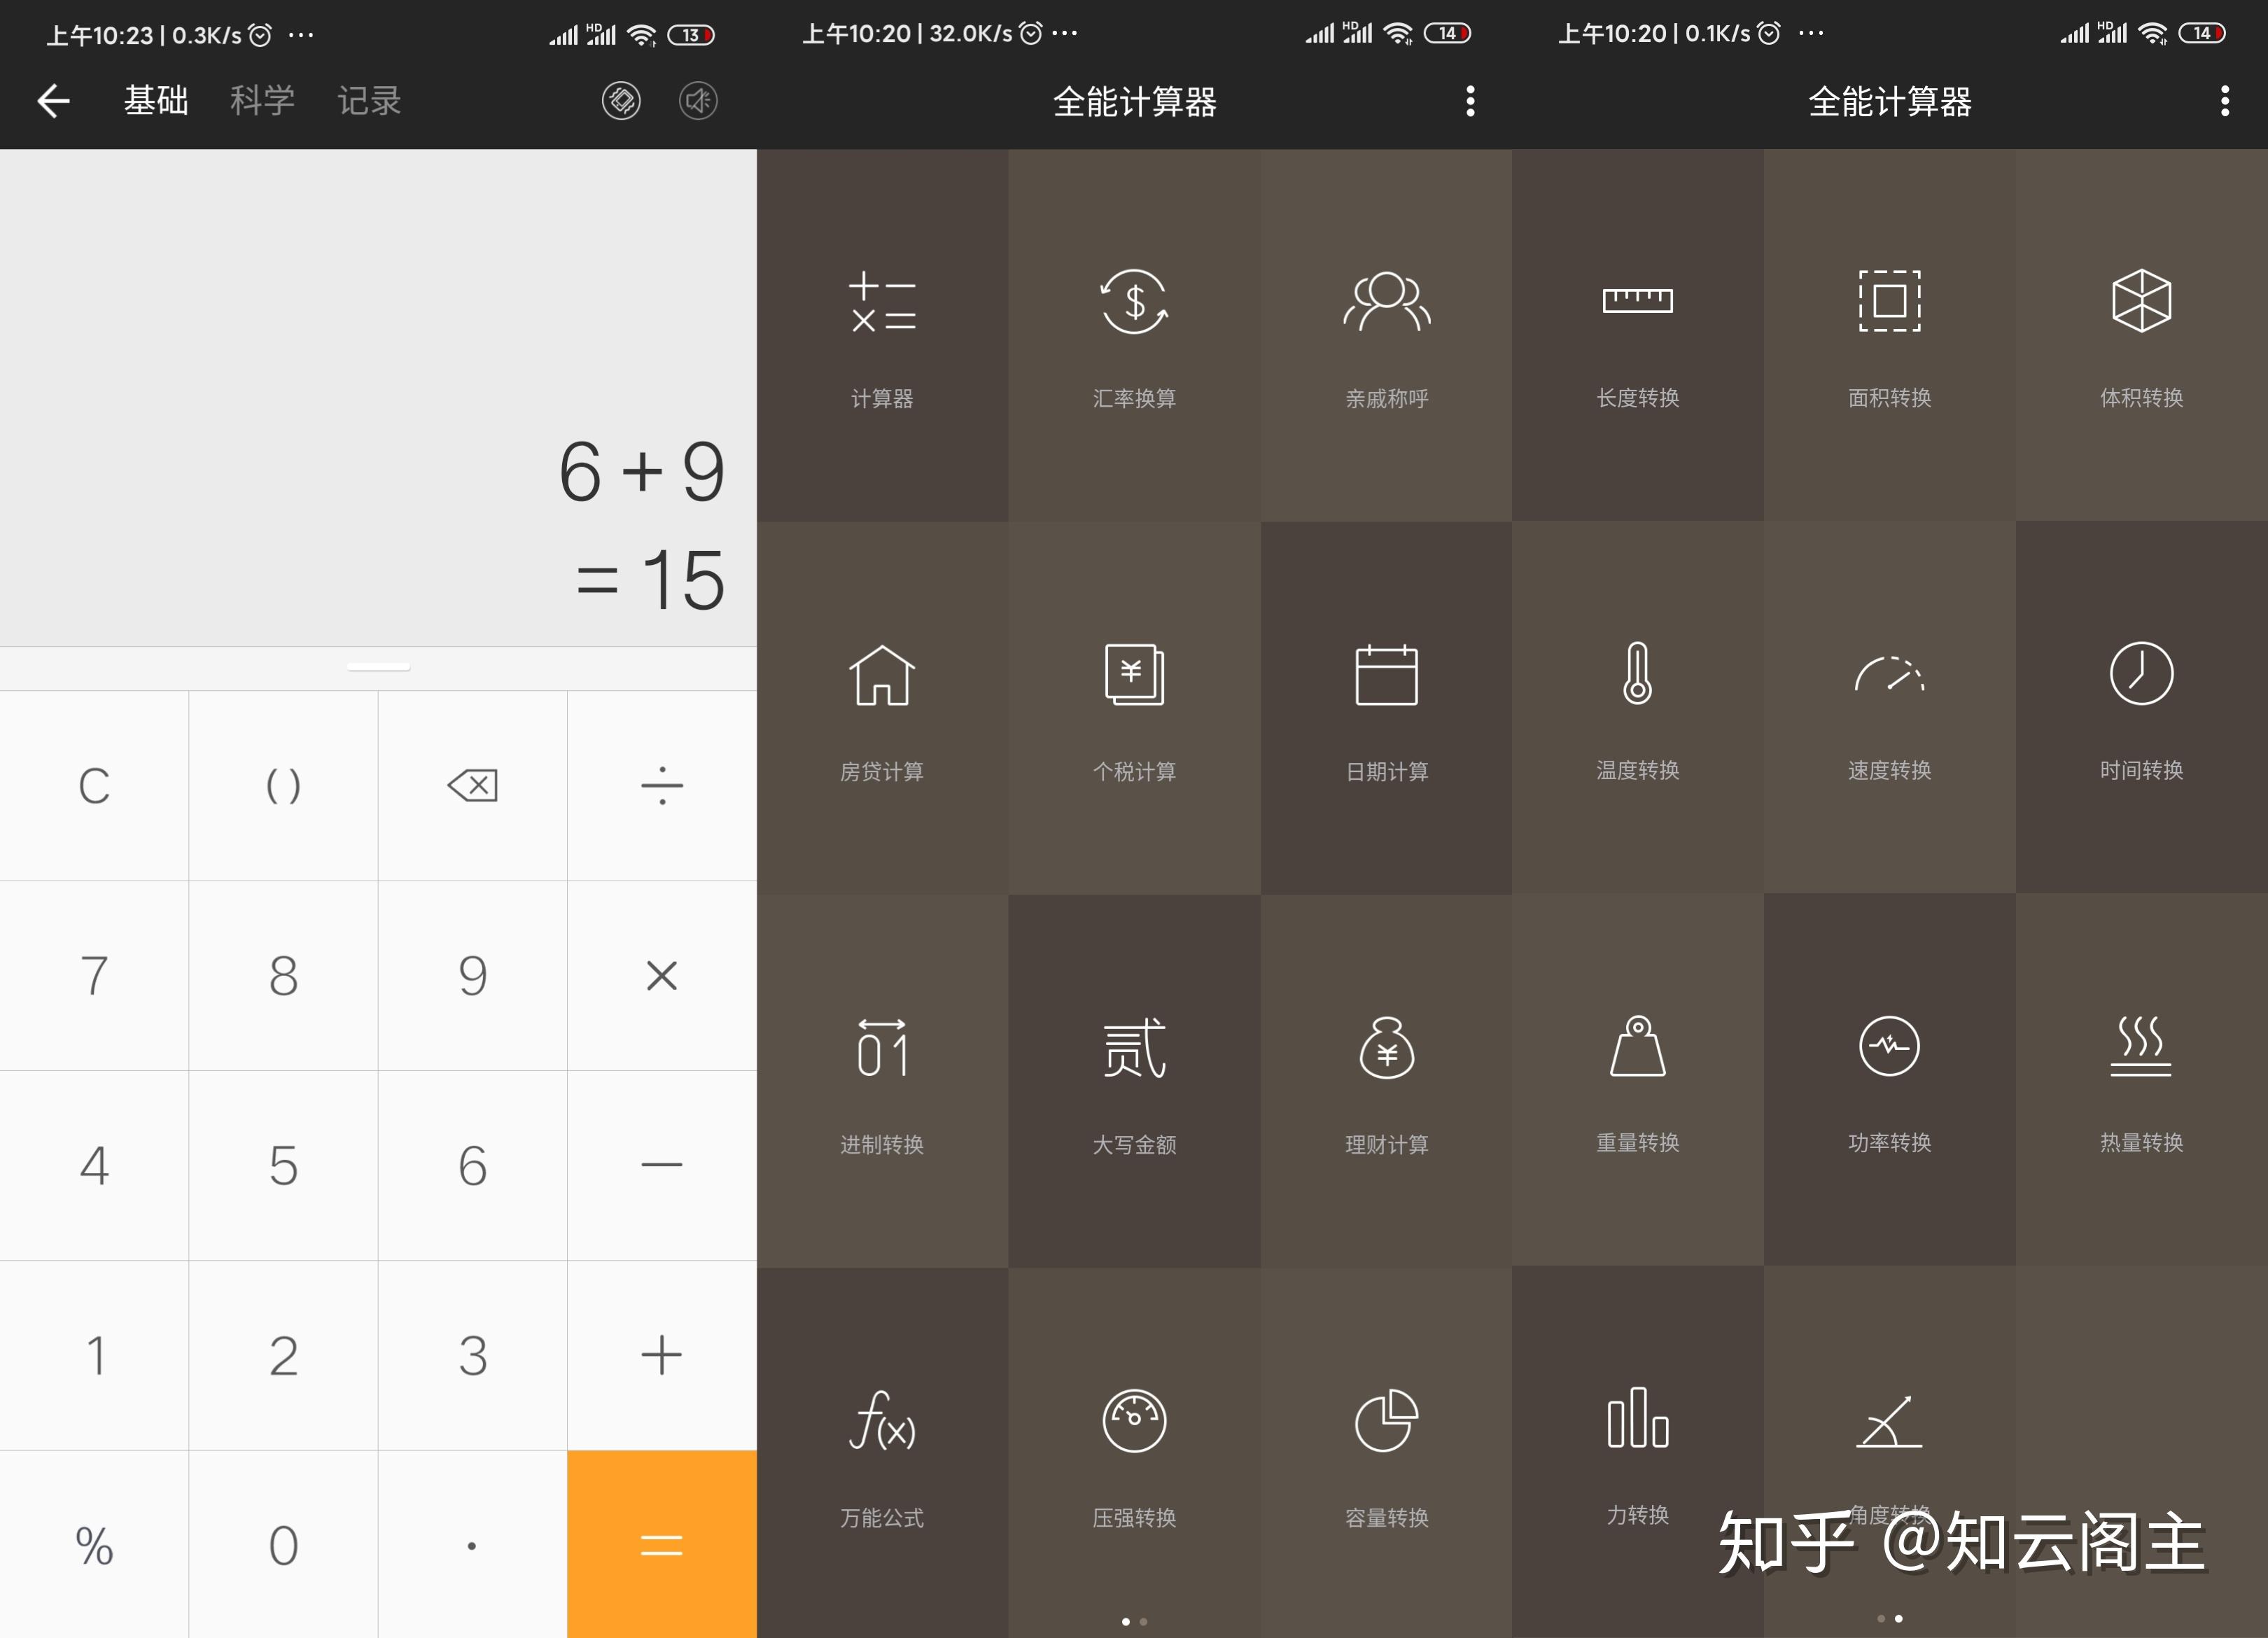The height and width of the screenshot is (1638, 2268).
Task: Tap the expression 6 + 9
Action: click(642, 471)
